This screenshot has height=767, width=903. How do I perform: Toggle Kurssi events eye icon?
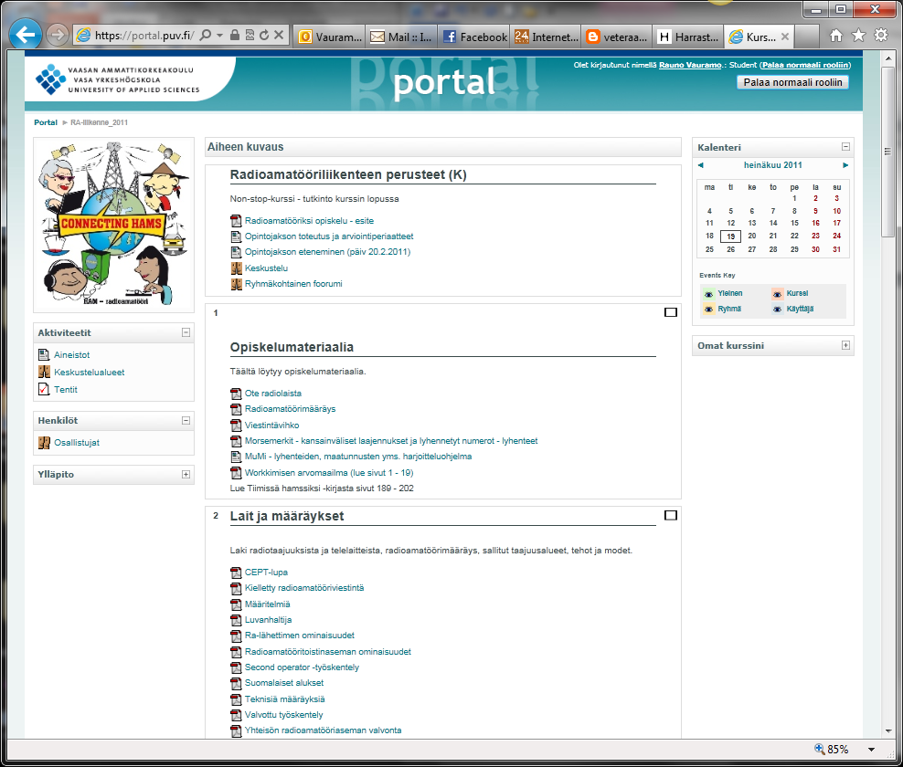pyautogui.click(x=777, y=294)
